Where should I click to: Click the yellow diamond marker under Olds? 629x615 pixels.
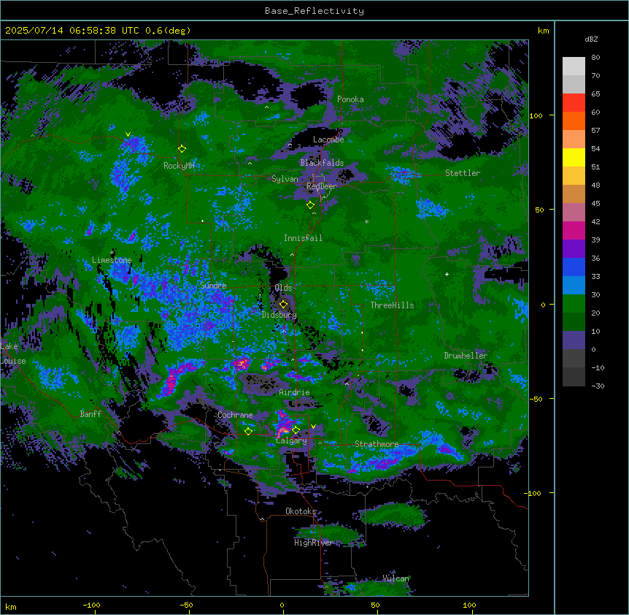point(283,305)
